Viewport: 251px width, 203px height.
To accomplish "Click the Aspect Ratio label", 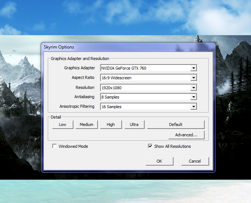I will 83,77.
